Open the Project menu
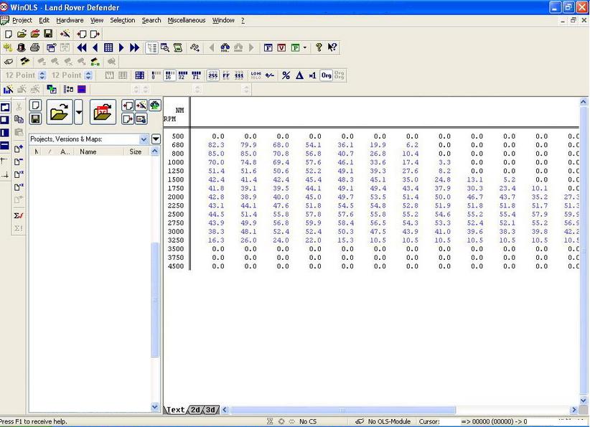This screenshot has width=590, height=427. (x=22, y=20)
